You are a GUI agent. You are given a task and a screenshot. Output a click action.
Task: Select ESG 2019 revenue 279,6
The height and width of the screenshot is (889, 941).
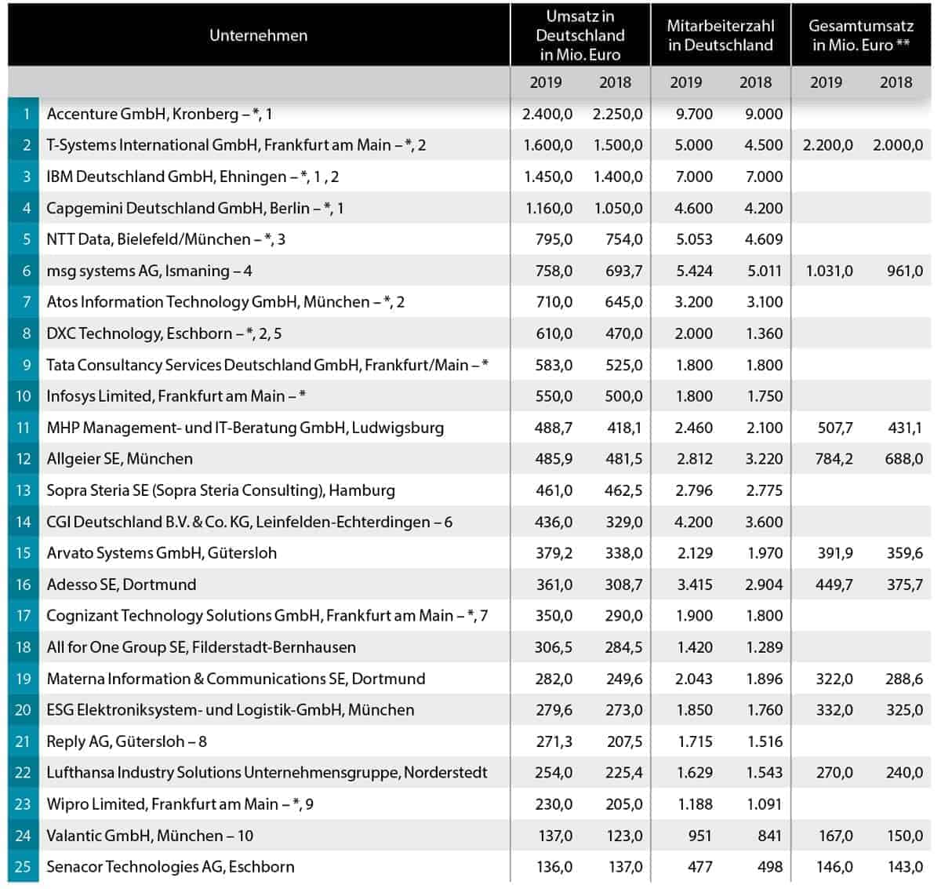tap(554, 710)
